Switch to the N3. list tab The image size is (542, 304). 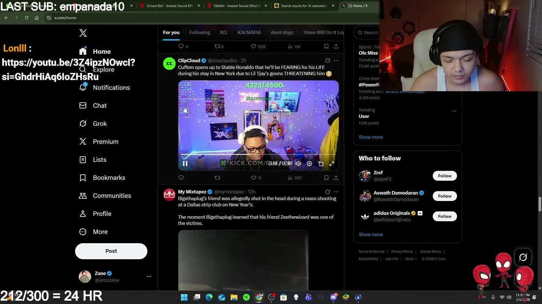(x=224, y=33)
